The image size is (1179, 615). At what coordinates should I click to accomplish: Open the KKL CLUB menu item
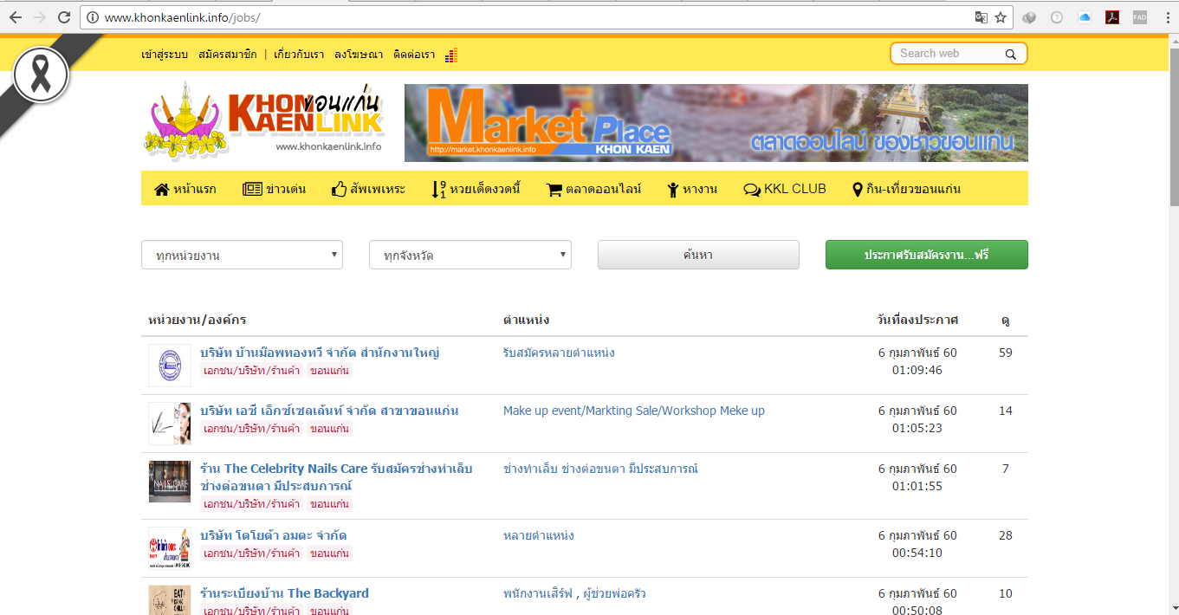(785, 189)
